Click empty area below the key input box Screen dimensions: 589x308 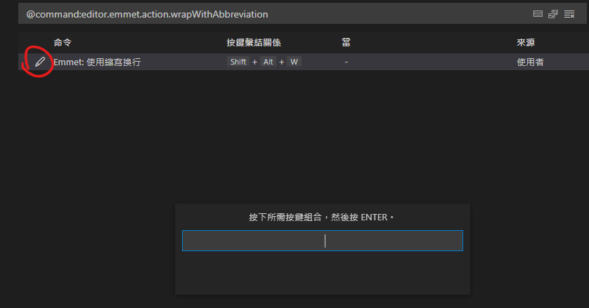click(x=322, y=274)
